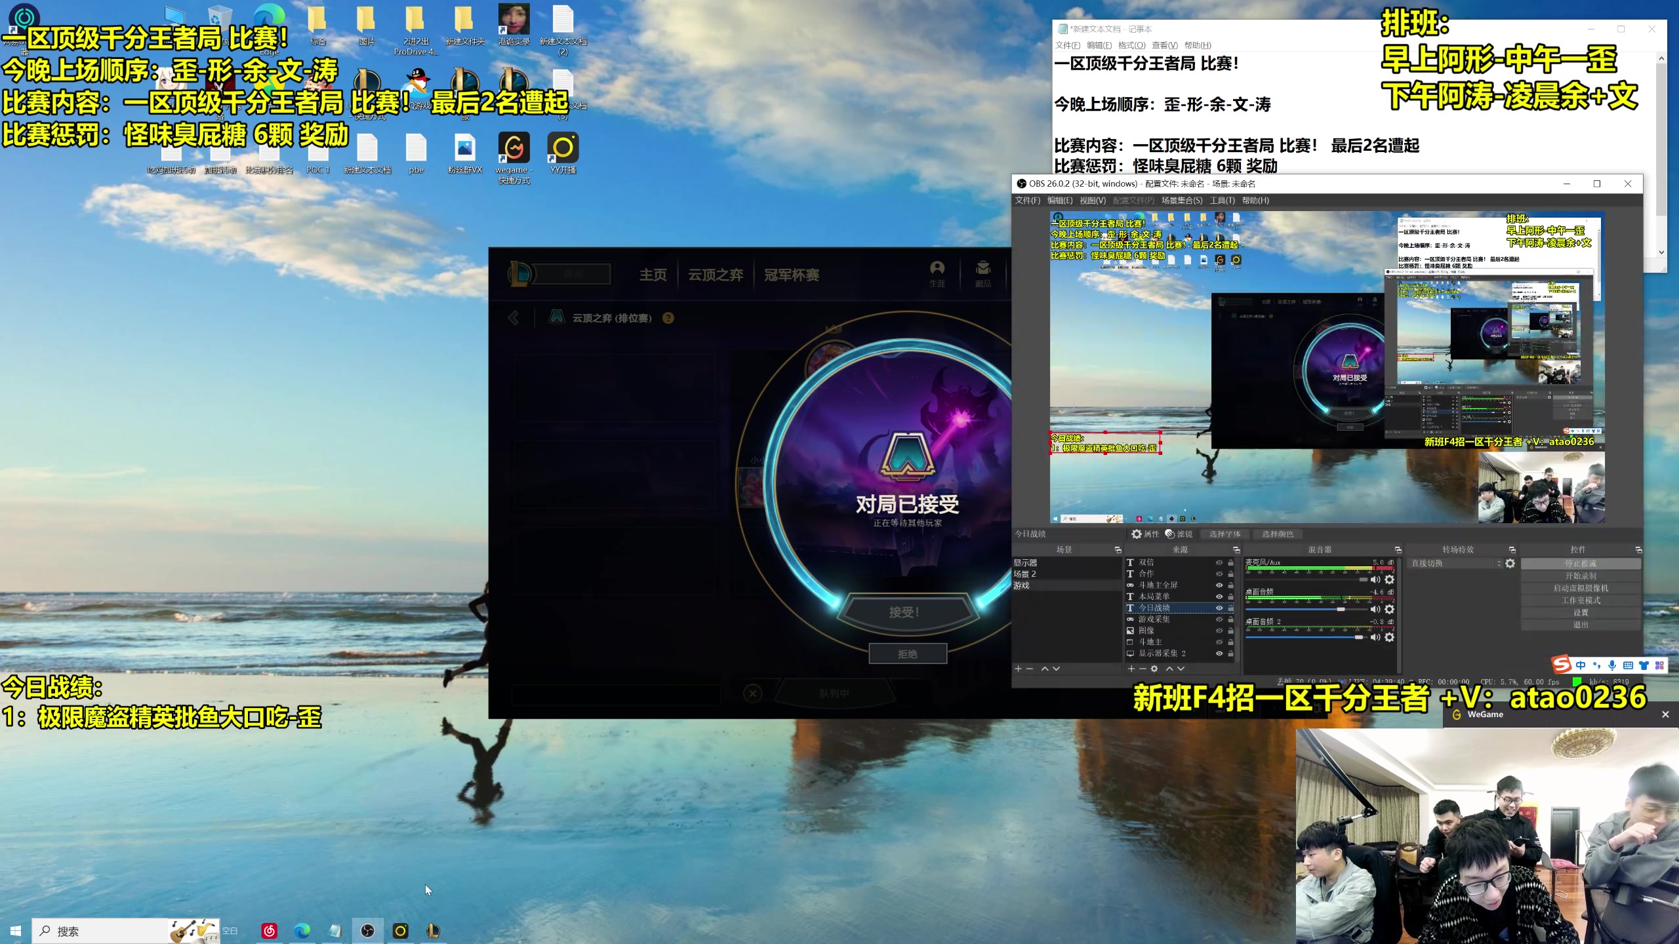Hide the 斗地主全屏 source

(1219, 585)
